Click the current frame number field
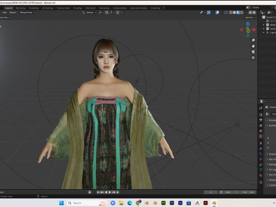 pyautogui.click(x=210, y=192)
